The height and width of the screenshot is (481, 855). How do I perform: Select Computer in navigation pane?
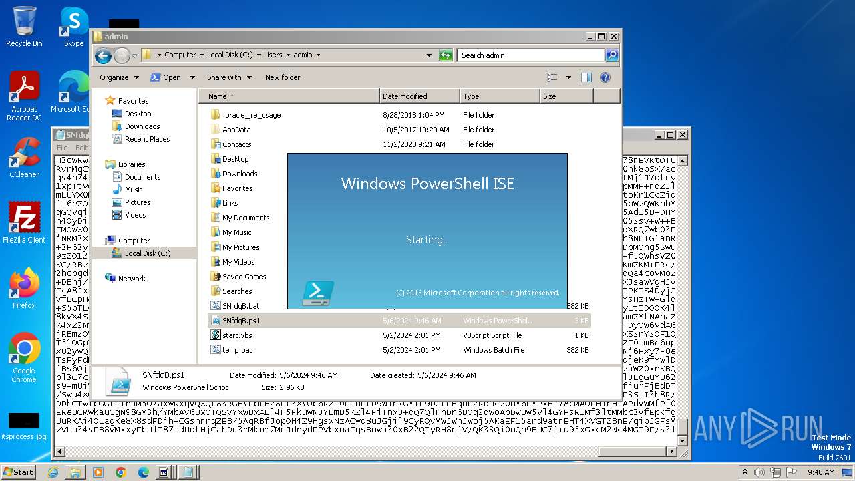click(134, 240)
